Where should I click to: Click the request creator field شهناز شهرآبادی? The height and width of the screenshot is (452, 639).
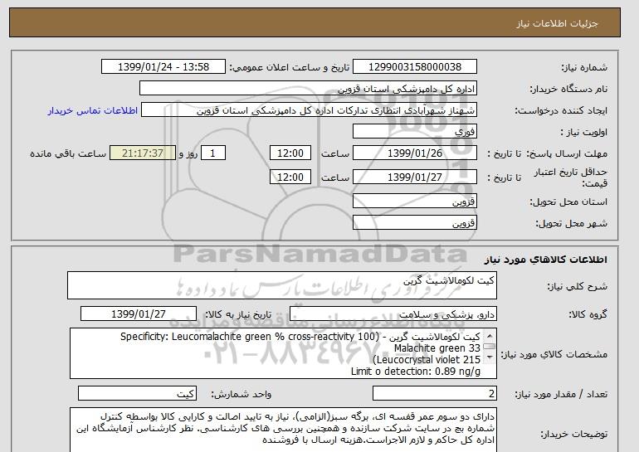pyautogui.click(x=309, y=110)
